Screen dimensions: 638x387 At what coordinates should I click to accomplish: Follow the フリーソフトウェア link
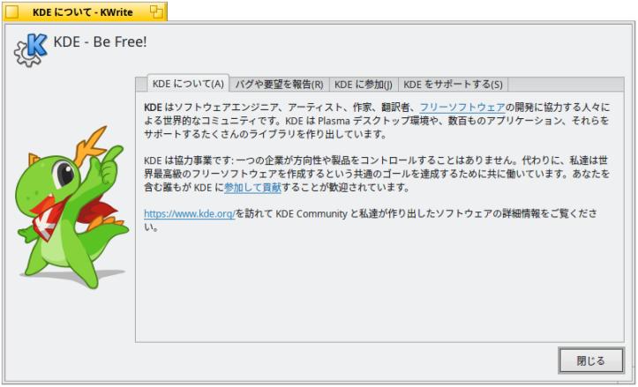(x=462, y=107)
